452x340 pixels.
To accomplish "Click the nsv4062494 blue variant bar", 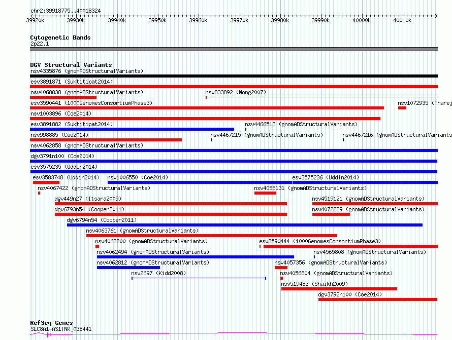I will (x=196, y=257).
